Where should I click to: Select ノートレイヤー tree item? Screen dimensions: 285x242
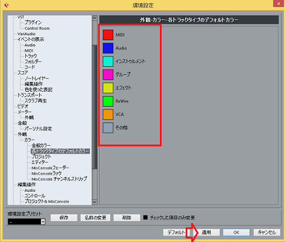pyautogui.click(x=37, y=78)
